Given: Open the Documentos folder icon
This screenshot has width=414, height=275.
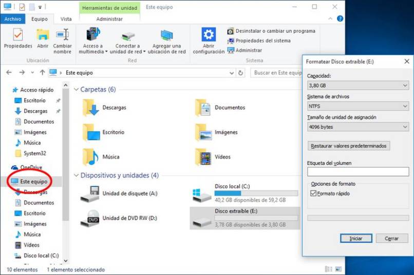Looking at the screenshot, I should [203, 108].
